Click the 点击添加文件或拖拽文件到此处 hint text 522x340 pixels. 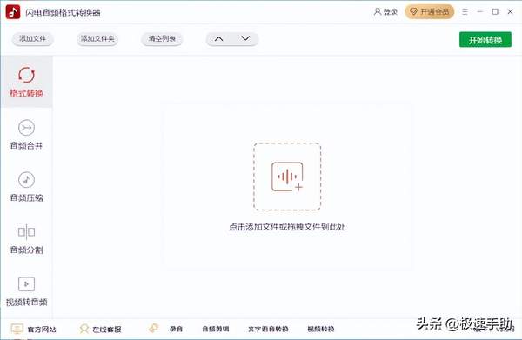click(287, 227)
